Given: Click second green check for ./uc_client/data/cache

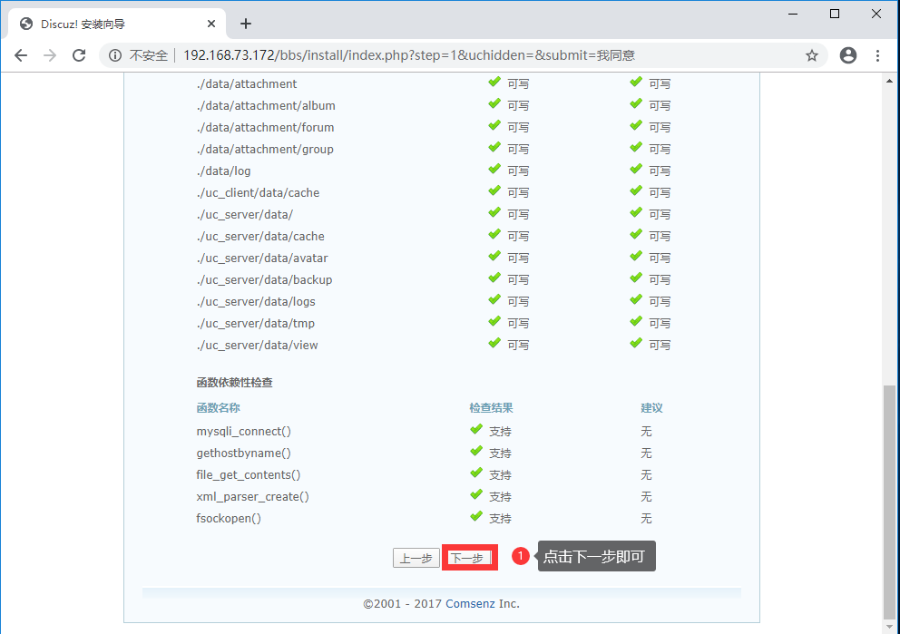Looking at the screenshot, I should [636, 190].
